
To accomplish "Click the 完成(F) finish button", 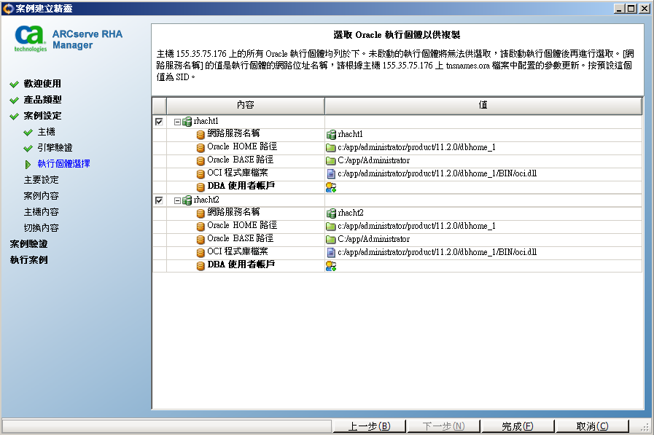I will [x=517, y=426].
